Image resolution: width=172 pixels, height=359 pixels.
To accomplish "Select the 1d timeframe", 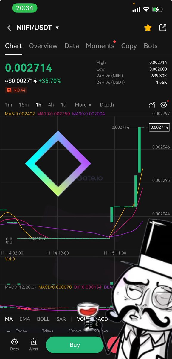I will point(63,105).
